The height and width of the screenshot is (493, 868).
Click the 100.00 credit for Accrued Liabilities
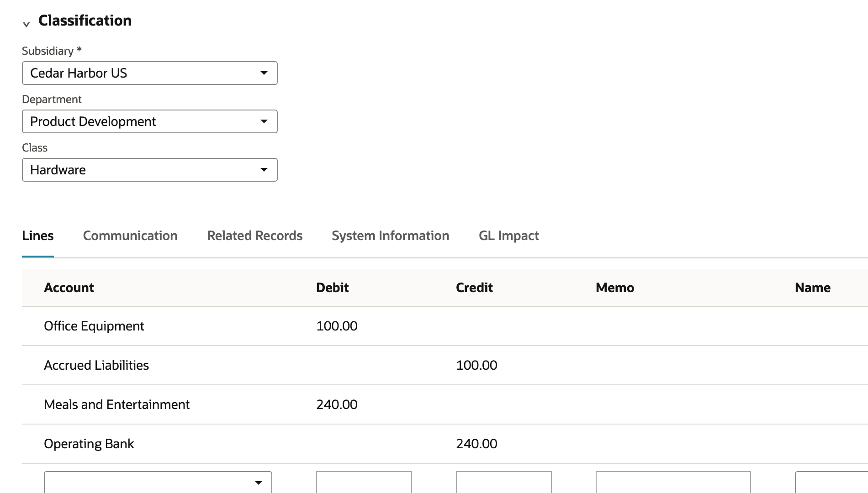476,365
